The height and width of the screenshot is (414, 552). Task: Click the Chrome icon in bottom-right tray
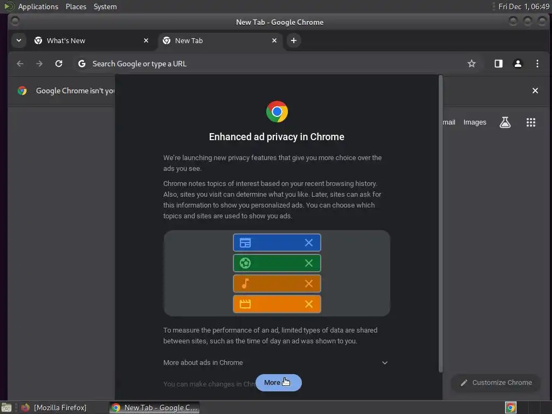coord(510,408)
